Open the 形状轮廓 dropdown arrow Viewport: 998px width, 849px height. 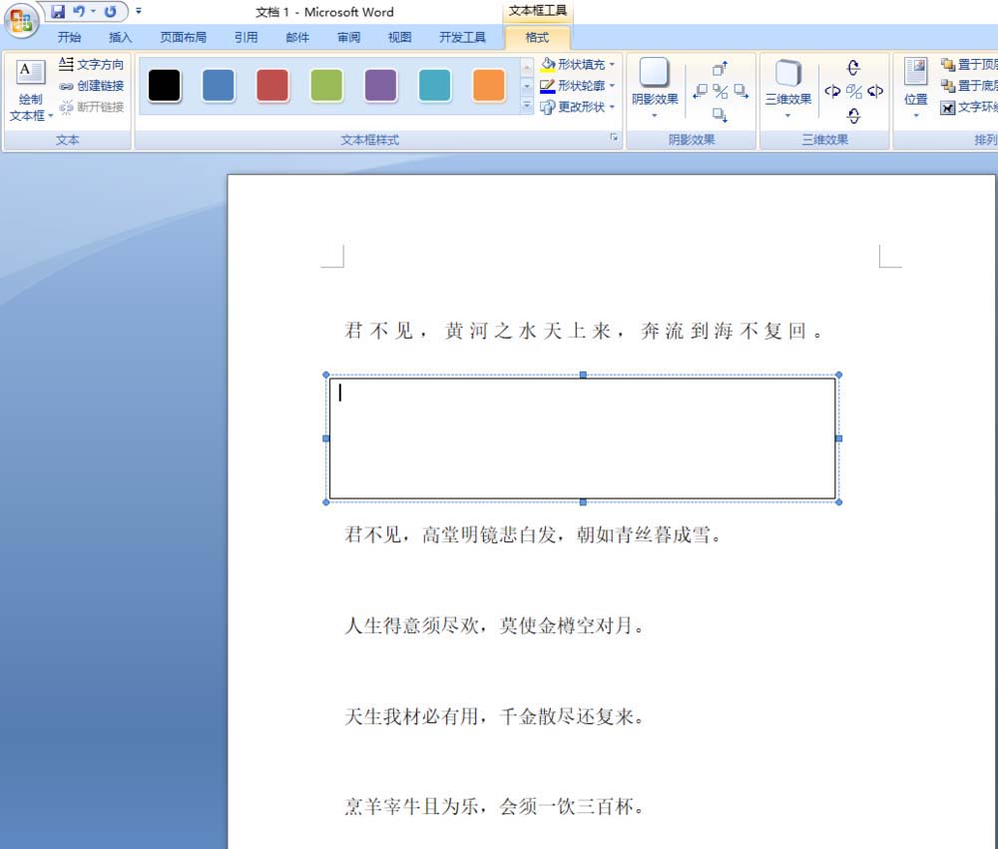coord(612,86)
